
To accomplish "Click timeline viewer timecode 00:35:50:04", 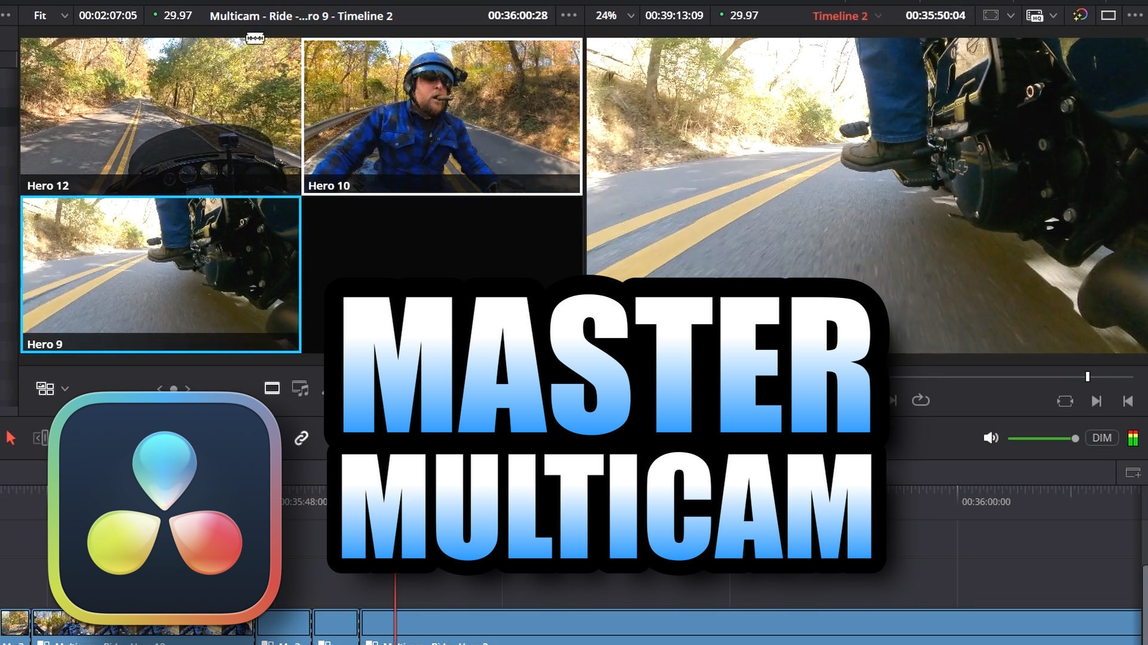I will [x=935, y=16].
